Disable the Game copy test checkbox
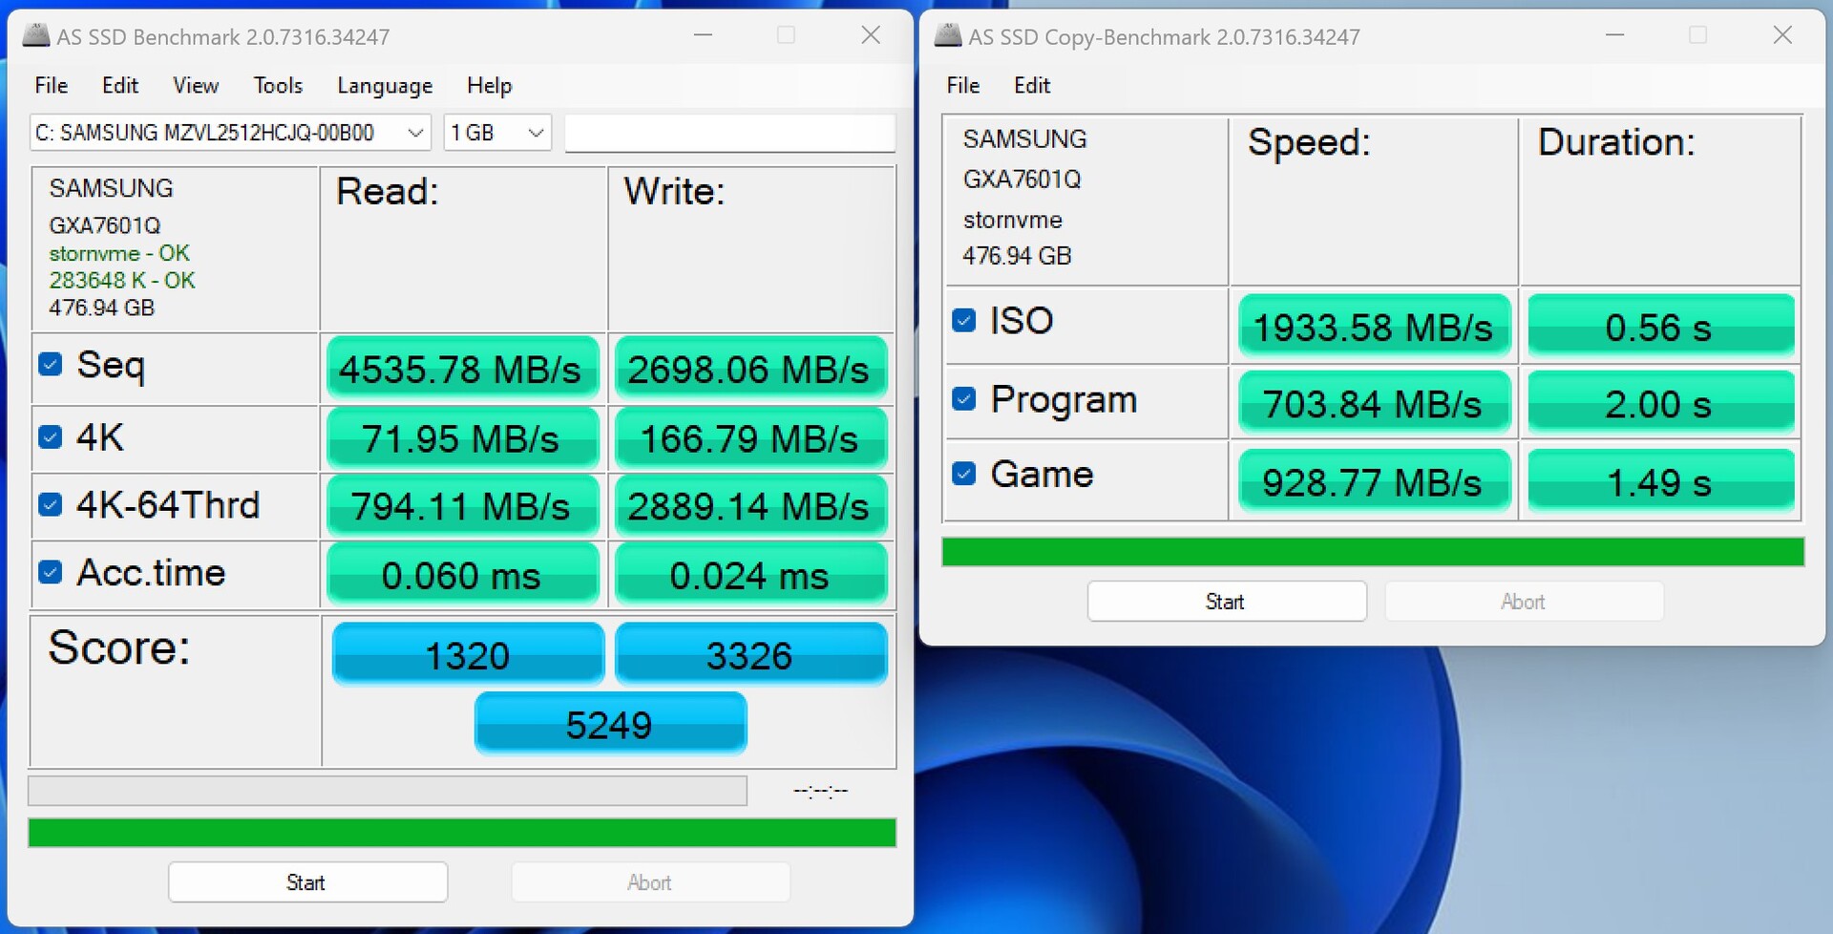Image resolution: width=1833 pixels, height=934 pixels. pos(964,473)
